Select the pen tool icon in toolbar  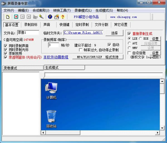(x=41, y=17)
